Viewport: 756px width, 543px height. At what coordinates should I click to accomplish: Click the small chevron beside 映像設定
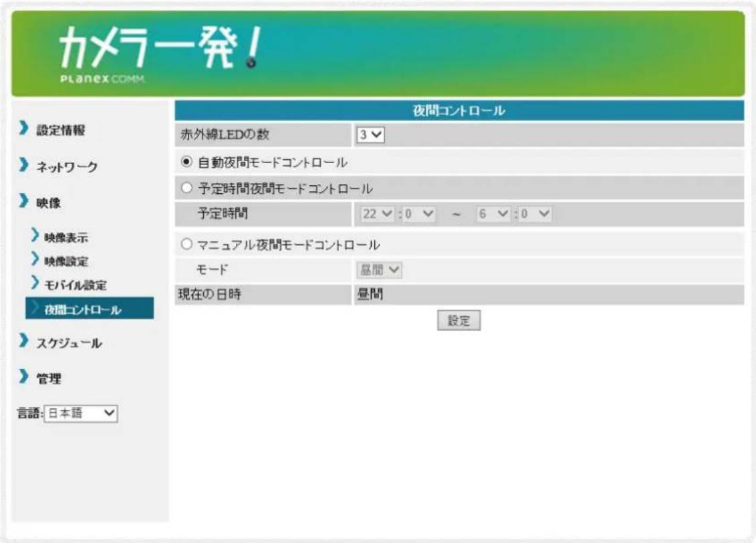35,259
